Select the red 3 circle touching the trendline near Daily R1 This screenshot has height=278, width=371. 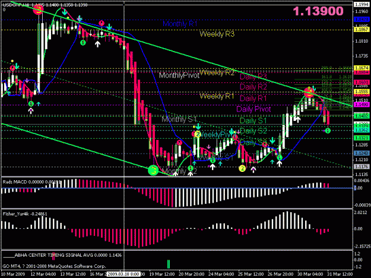[x=309, y=92]
